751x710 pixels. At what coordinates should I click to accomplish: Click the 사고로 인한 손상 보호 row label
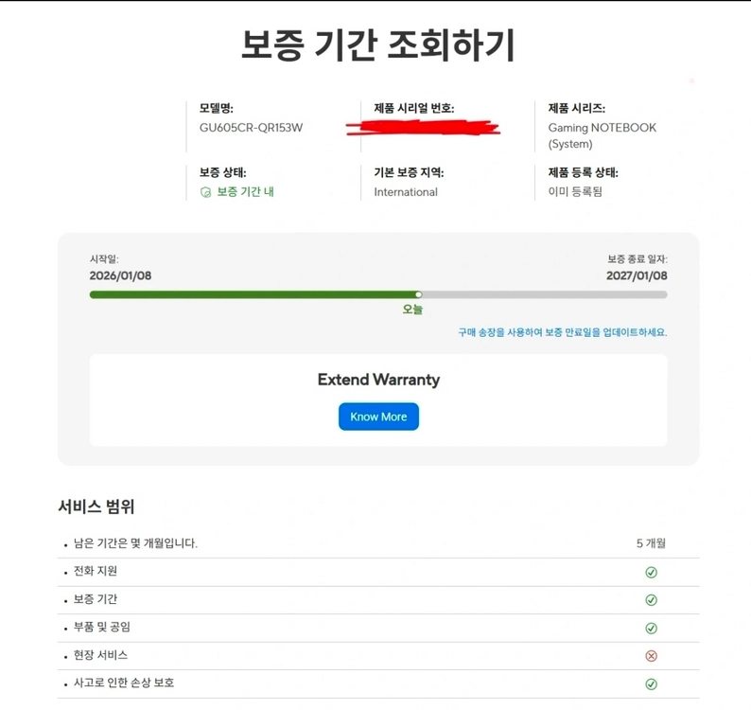pos(124,683)
